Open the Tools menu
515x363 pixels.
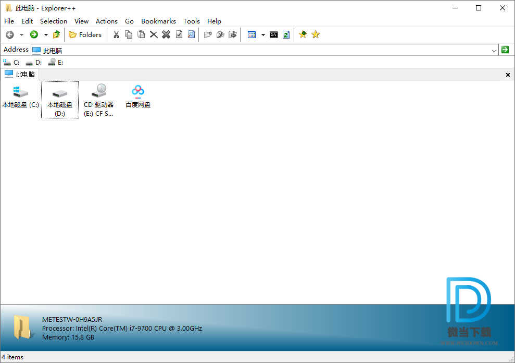[x=191, y=21]
